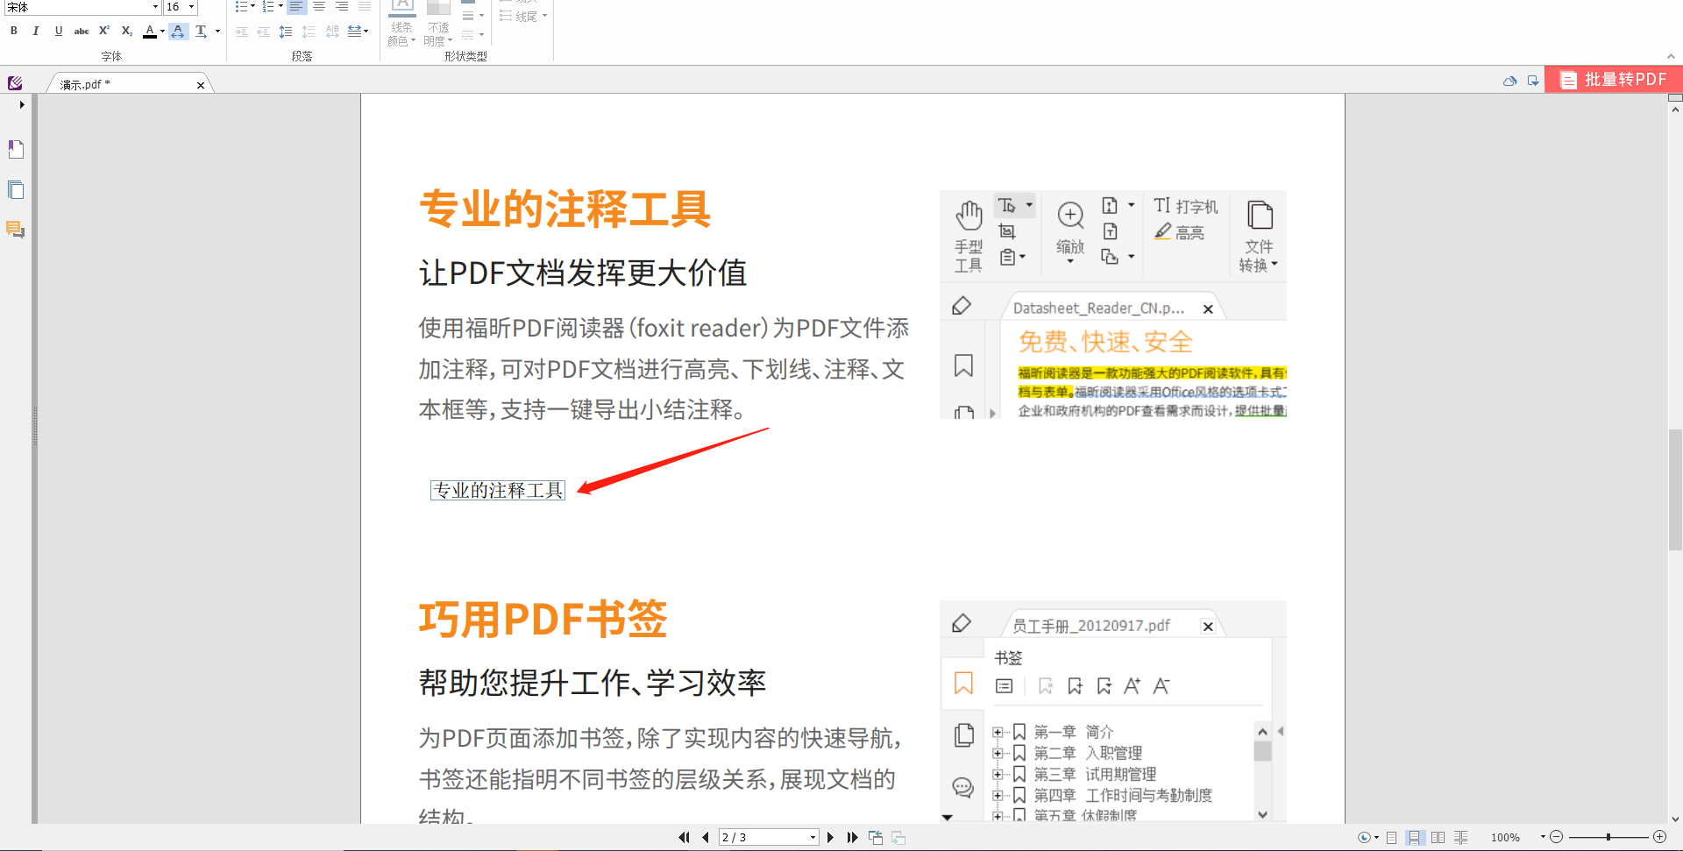Click the zoom slider handle

point(1608,837)
